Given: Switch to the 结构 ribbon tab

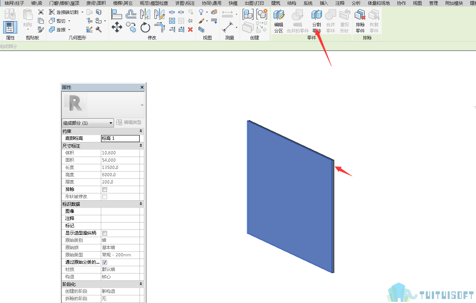Looking at the screenshot, I should click(x=292, y=3).
